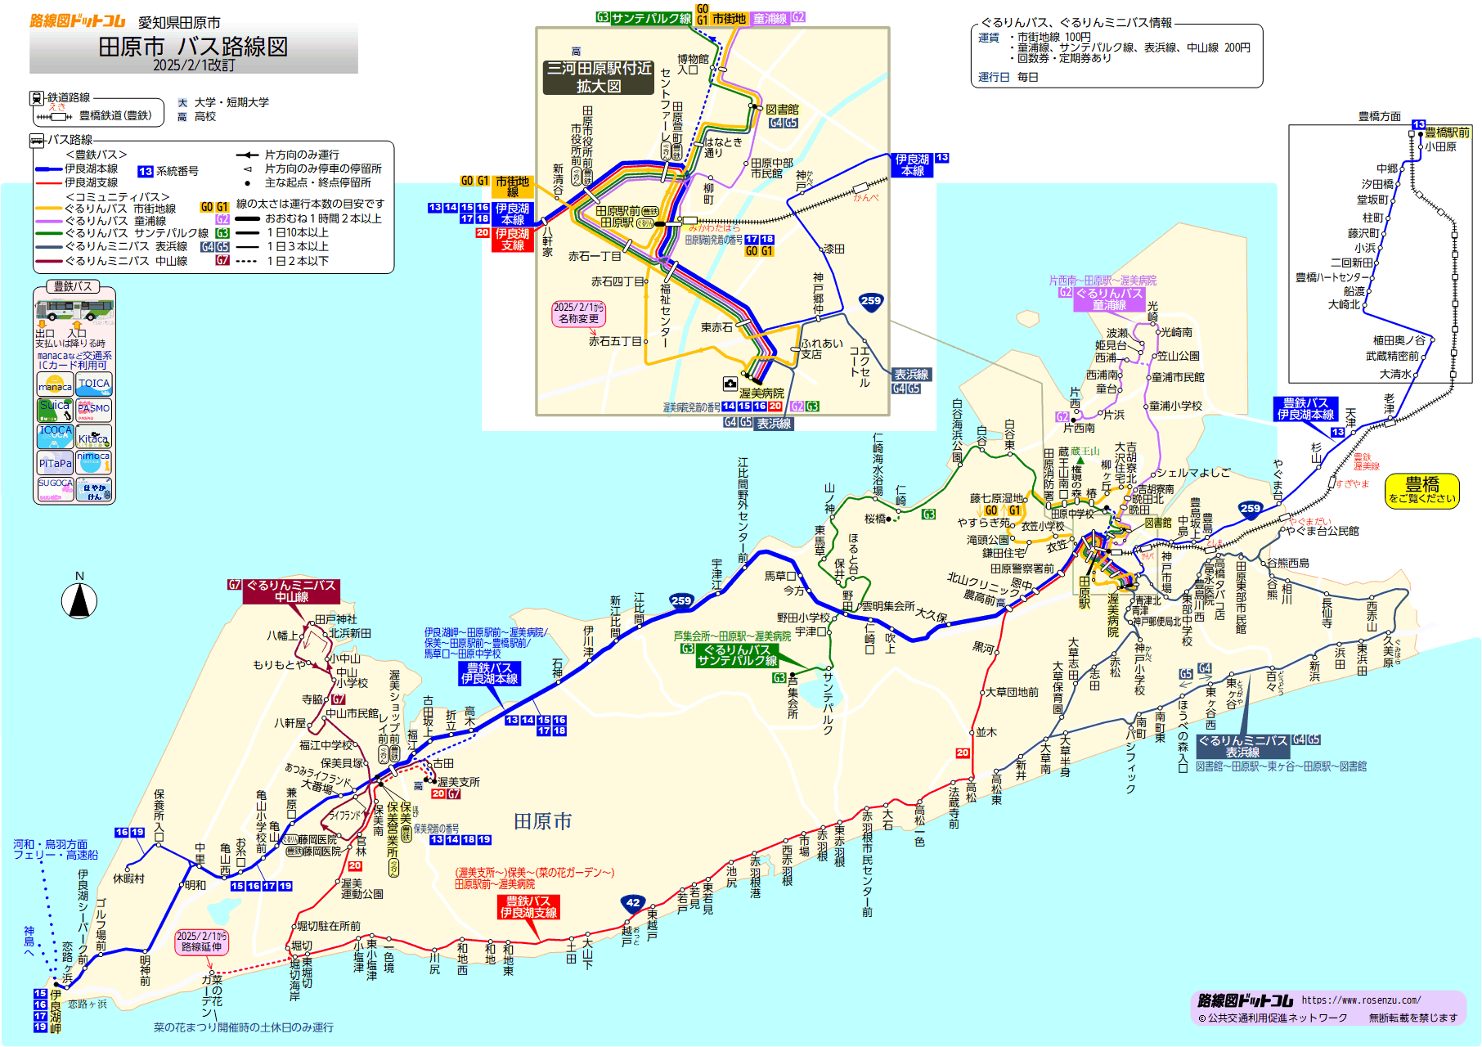The height and width of the screenshot is (1047, 1482).
Task: Click the Route 42 highway shield
Action: tap(632, 903)
